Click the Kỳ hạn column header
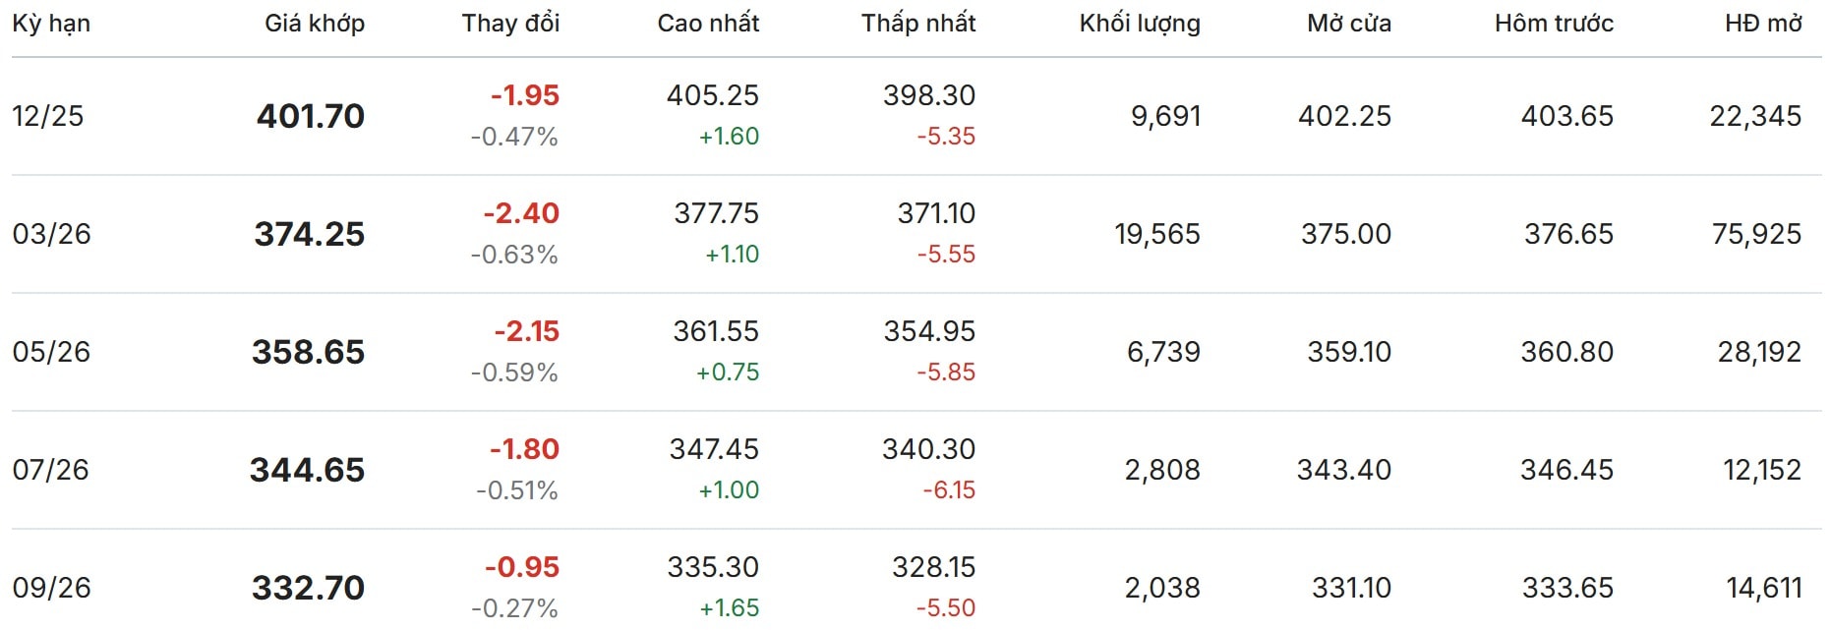This screenshot has height=630, width=1831. pos(51,24)
